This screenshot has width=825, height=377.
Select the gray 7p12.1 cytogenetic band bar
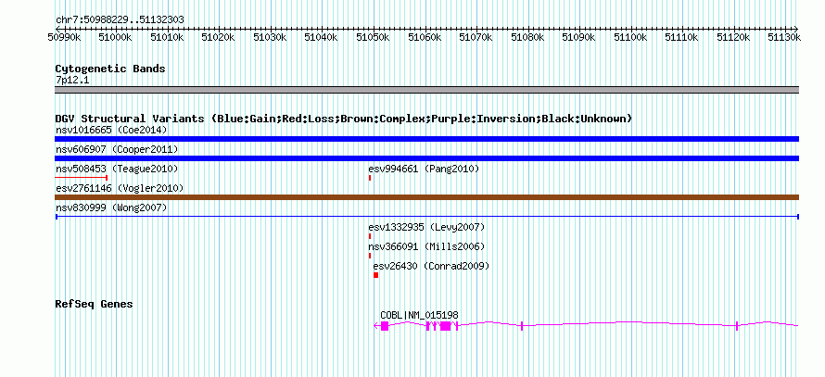(426, 90)
